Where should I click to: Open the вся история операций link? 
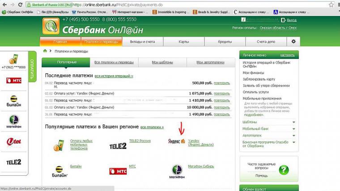(x=114, y=76)
